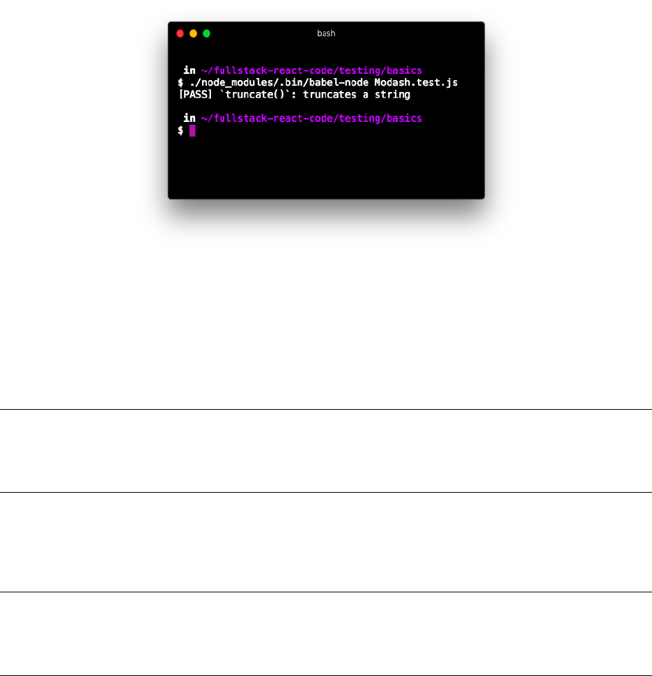
Task: Click the empty black area below the prompt
Action: click(x=326, y=168)
